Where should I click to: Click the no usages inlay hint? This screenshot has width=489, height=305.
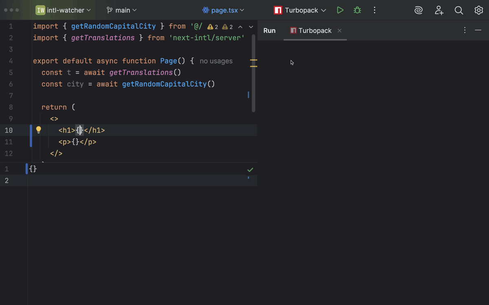pos(216,61)
